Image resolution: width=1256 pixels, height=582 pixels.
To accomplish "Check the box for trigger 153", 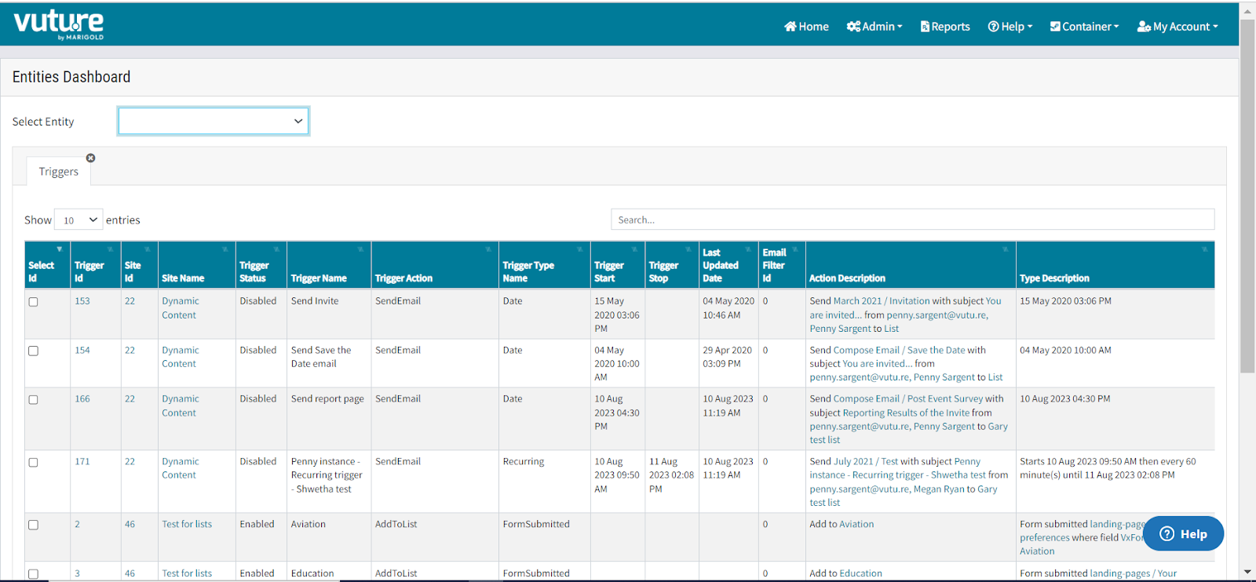I will coord(33,302).
